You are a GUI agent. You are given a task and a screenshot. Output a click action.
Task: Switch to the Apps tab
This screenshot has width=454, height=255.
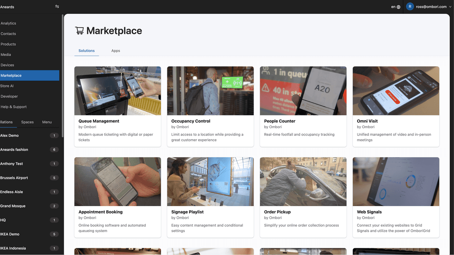click(x=116, y=50)
